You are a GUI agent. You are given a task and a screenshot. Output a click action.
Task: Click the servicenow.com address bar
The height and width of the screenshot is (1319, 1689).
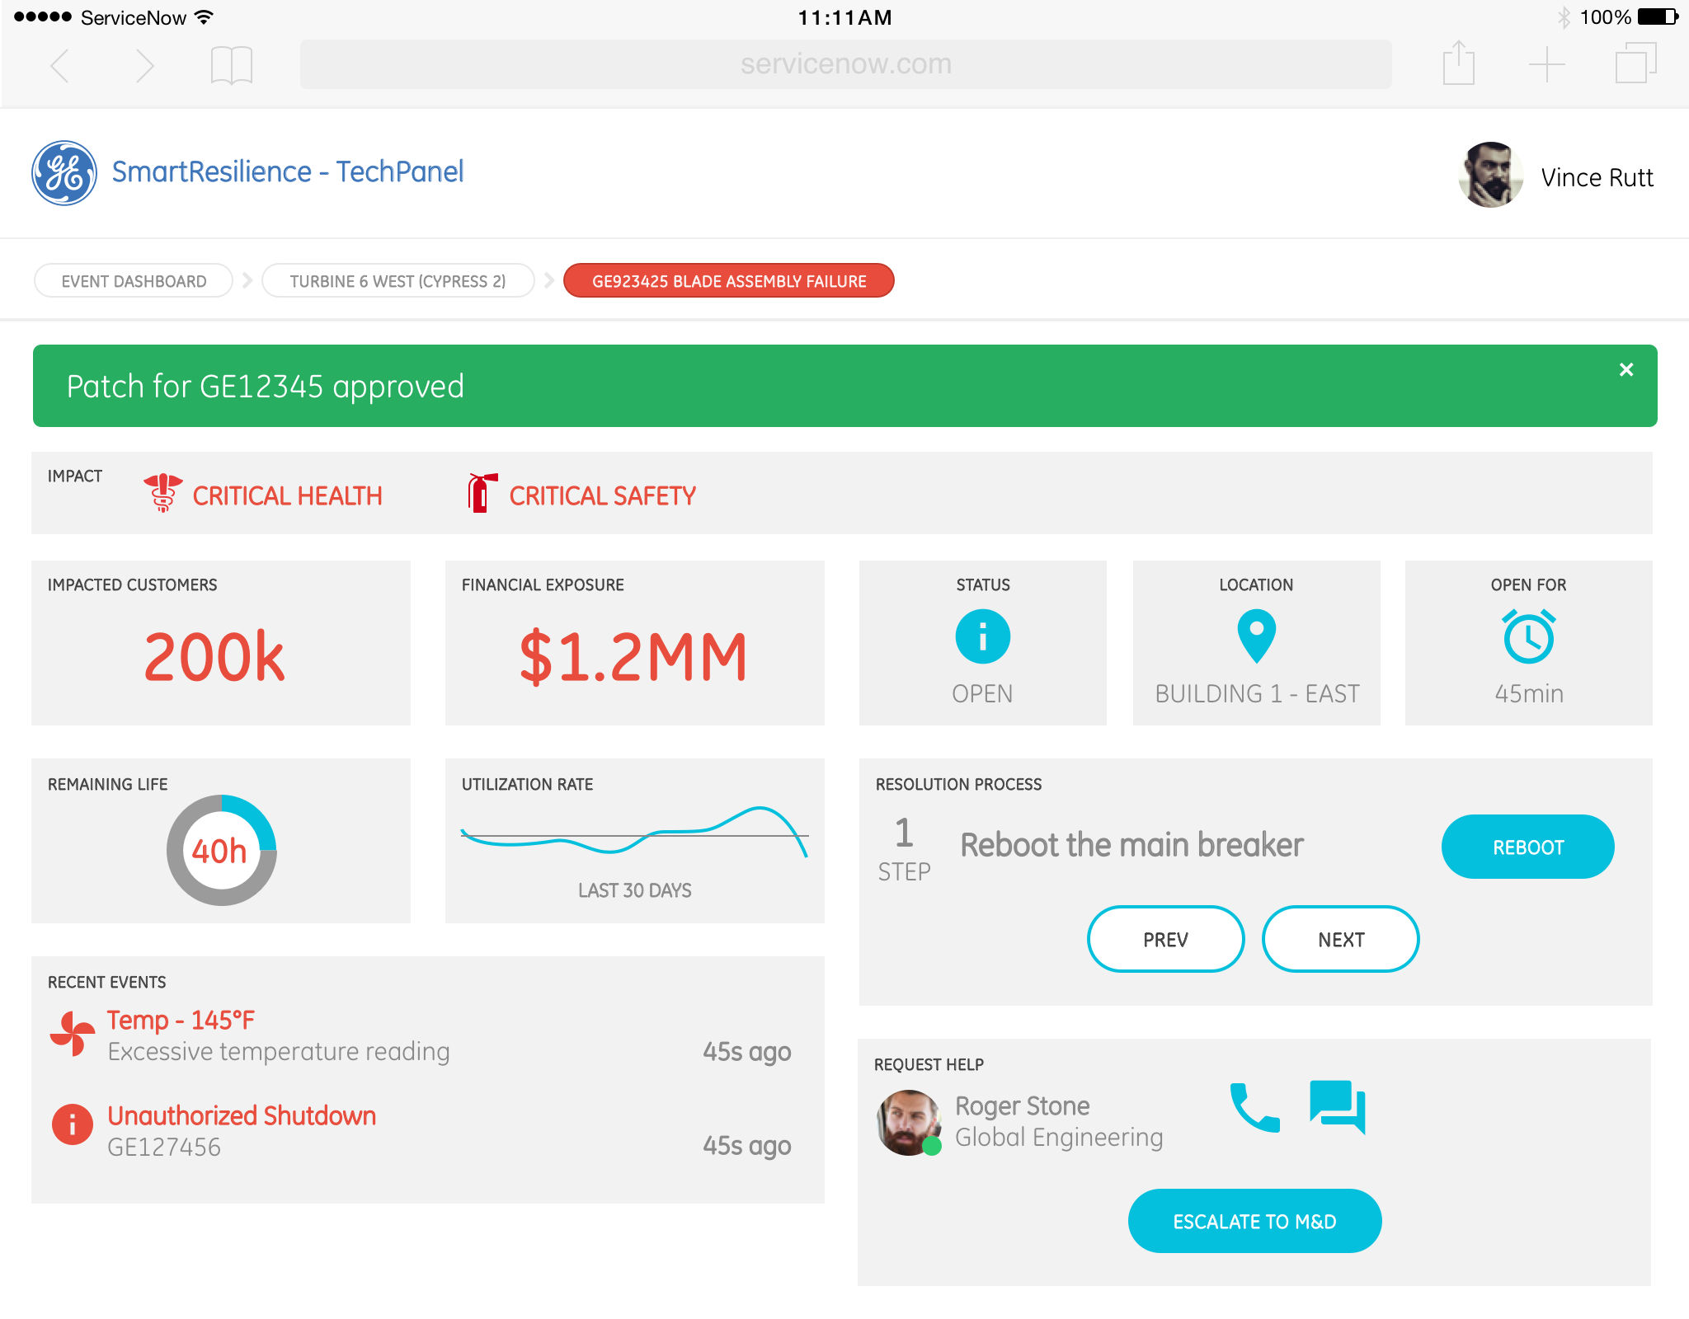(845, 64)
